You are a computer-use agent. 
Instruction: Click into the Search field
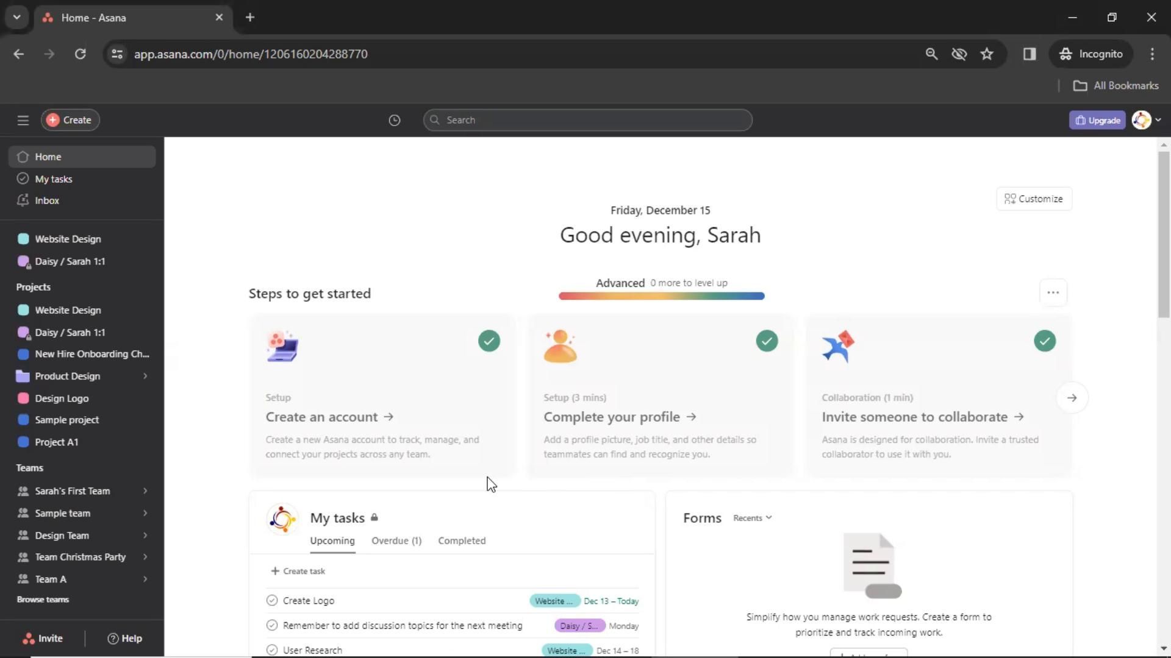coord(587,120)
